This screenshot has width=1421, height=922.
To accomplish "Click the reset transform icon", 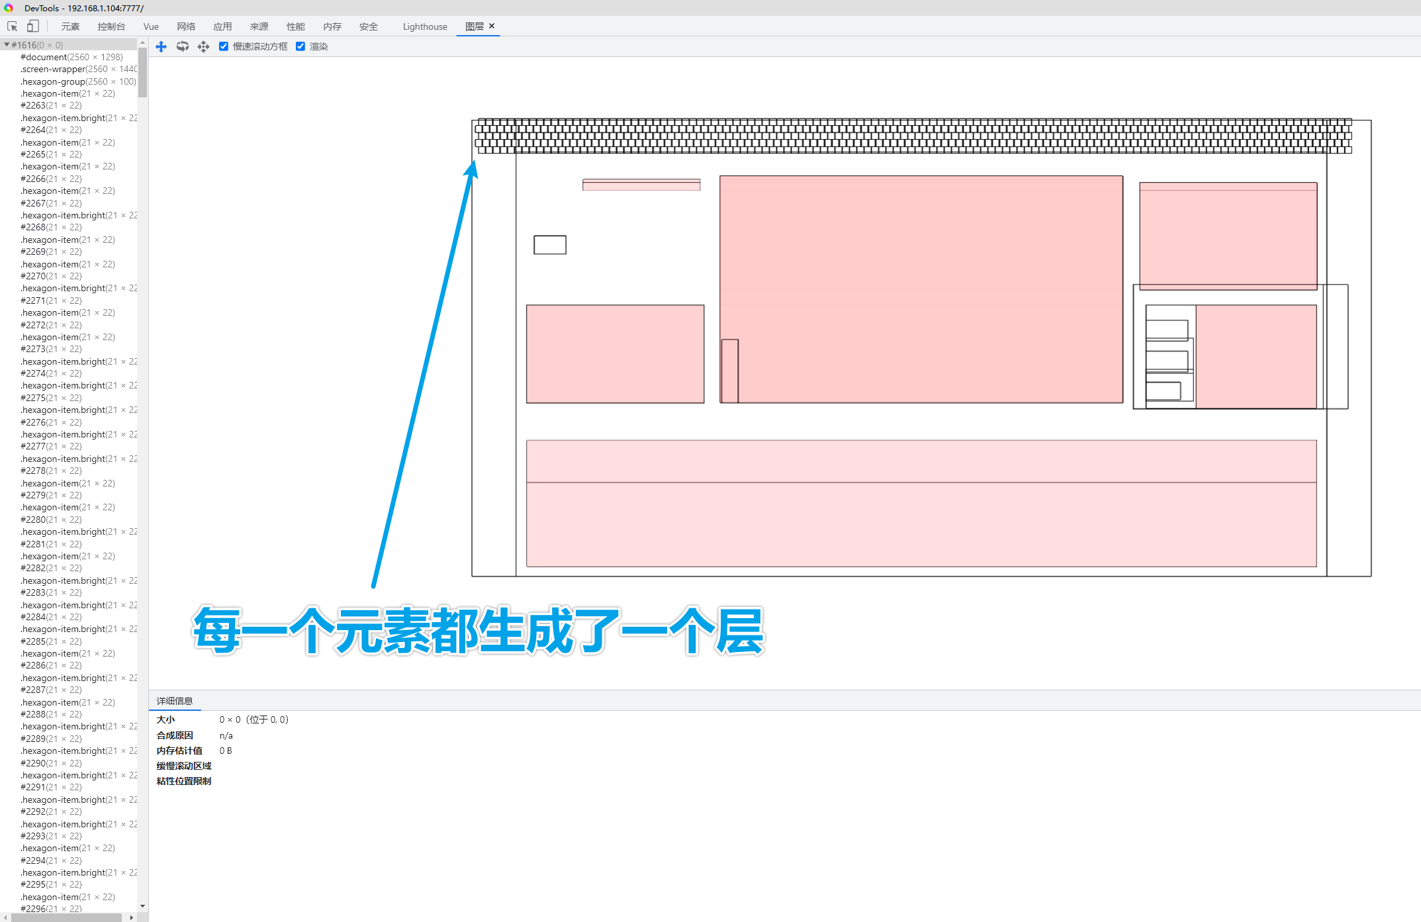I will click(203, 46).
